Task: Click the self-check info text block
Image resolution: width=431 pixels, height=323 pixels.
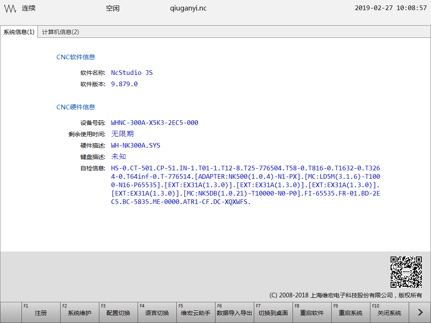Action: click(x=245, y=185)
